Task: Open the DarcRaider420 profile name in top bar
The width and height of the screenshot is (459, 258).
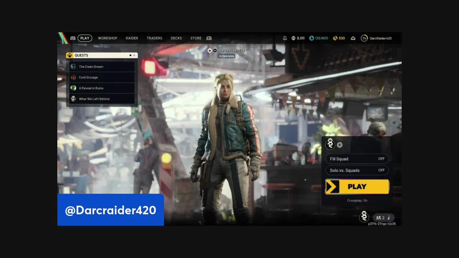Action: 381,38
